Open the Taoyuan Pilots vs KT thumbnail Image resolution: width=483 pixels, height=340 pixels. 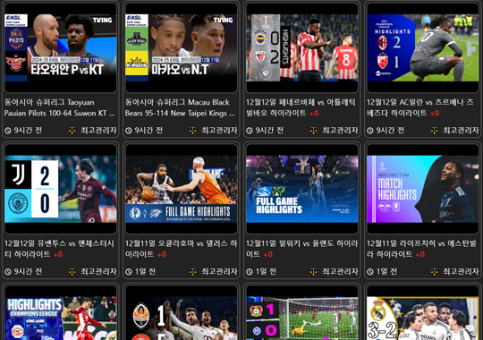[61, 47]
